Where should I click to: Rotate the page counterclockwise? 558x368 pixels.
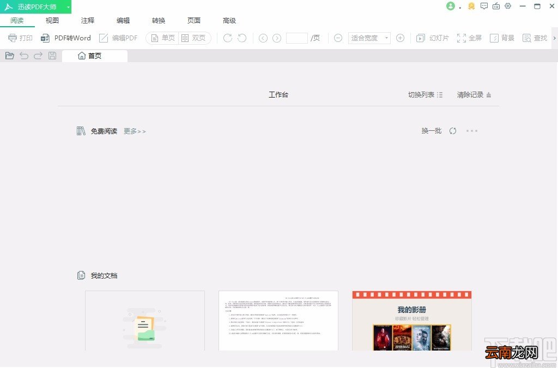point(242,38)
